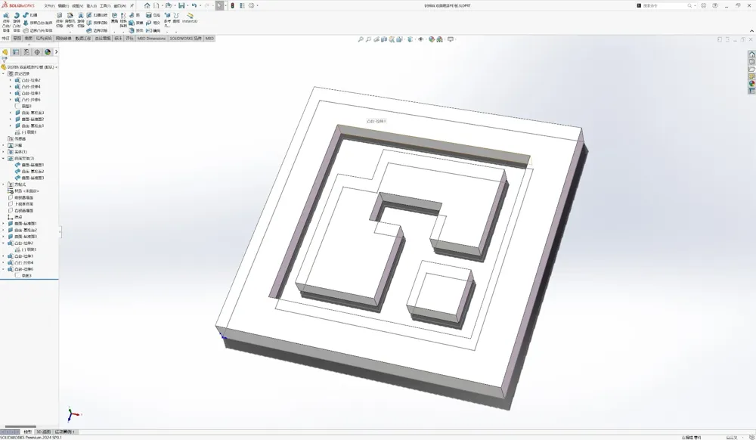Collapse 凸台-拉伸6 at tree bottom
The height and width of the screenshot is (440, 756).
(3, 269)
